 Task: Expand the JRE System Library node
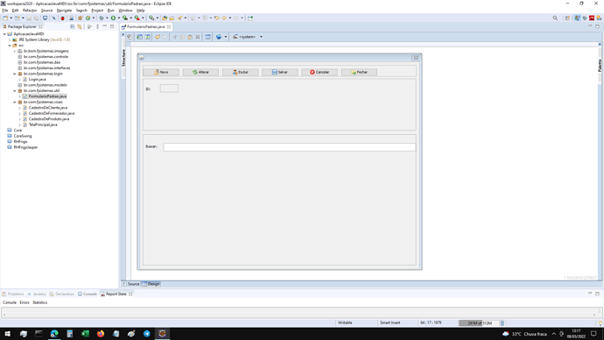[10, 39]
